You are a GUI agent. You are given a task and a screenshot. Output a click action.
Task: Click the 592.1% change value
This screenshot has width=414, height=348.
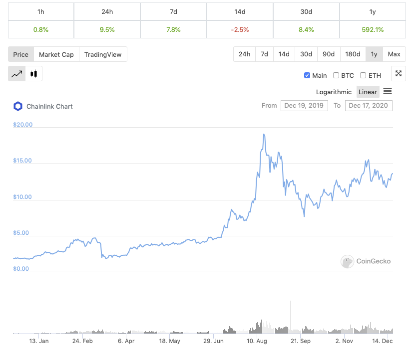tap(373, 29)
